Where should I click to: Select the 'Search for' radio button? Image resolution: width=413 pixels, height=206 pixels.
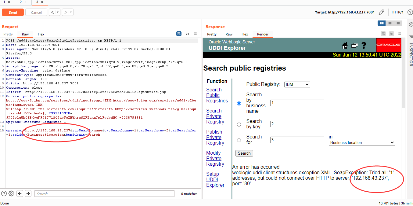pyautogui.click(x=239, y=140)
